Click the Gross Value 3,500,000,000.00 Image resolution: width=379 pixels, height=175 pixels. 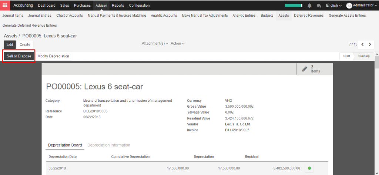pos(239,107)
